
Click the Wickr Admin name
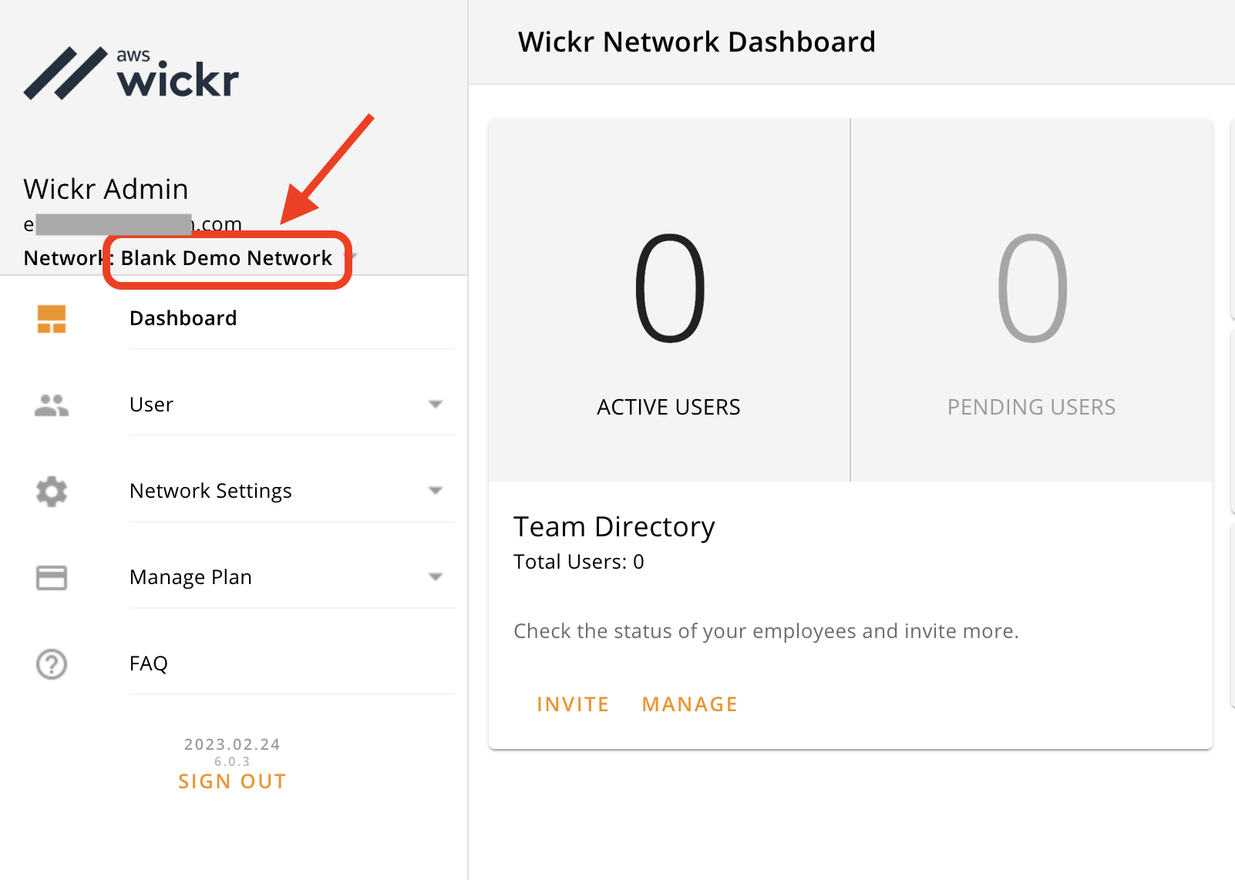coord(106,189)
